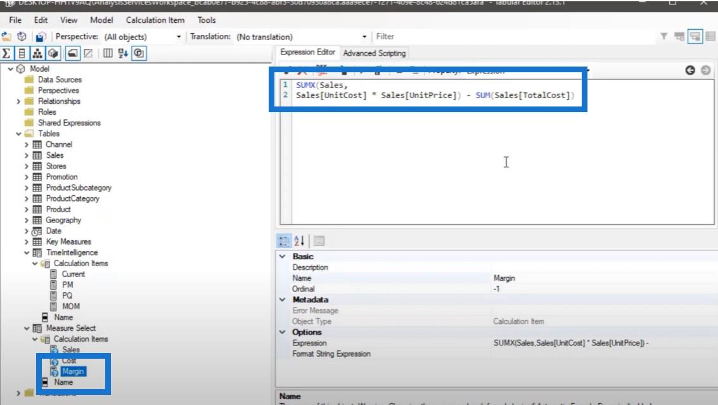Collapse the Metadata property section
718x405 pixels.
283,300
